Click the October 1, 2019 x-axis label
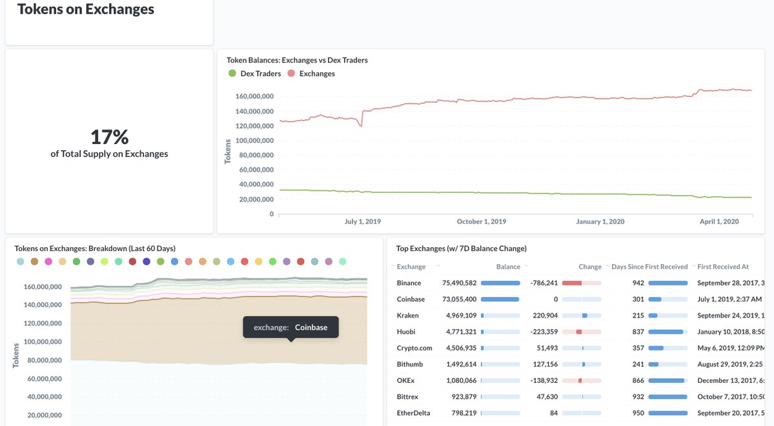Viewport: 774px width, 426px height. click(482, 221)
